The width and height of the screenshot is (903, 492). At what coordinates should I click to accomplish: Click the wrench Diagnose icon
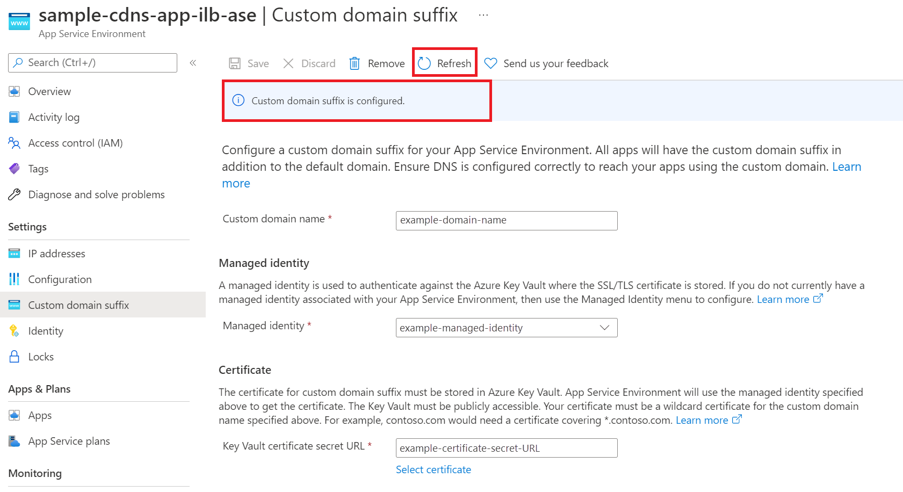click(15, 194)
